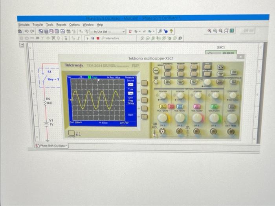The width and height of the screenshot is (275, 206).
Task: Click the Undo toolbar icon
Action: tap(27, 31)
